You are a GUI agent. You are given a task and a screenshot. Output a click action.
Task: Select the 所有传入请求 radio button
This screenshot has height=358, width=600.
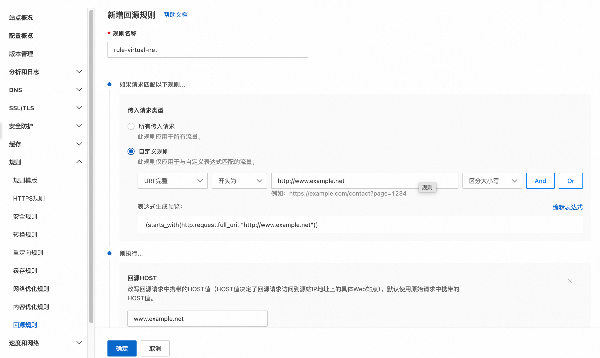[x=131, y=126]
